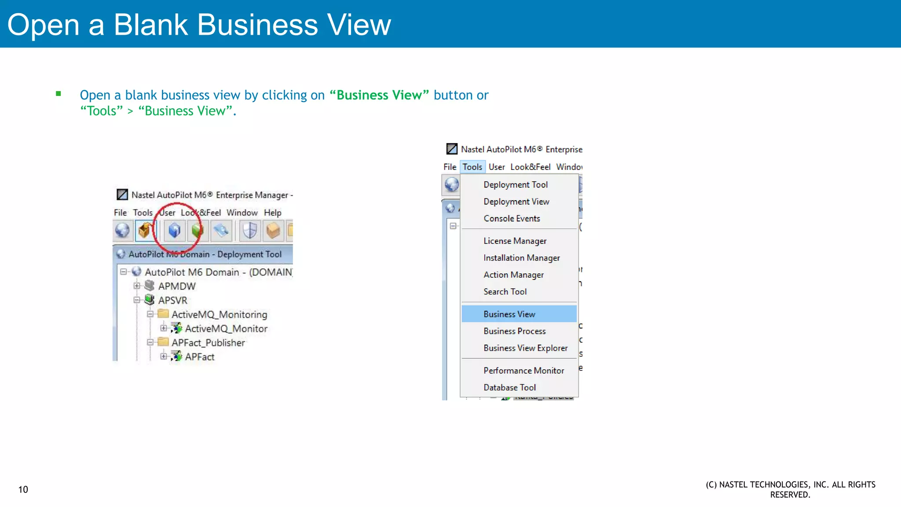This screenshot has height=507, width=901.
Task: Choose Action Manager from Tools menu
Action: tap(519, 275)
